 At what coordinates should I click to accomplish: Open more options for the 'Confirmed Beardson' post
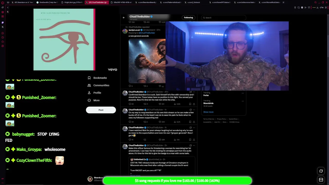pos(194,92)
